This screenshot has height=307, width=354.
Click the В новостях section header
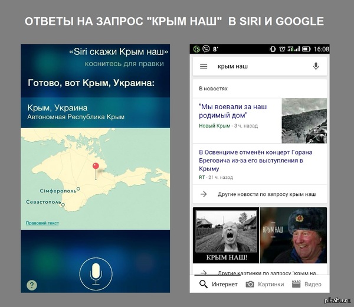click(x=213, y=89)
